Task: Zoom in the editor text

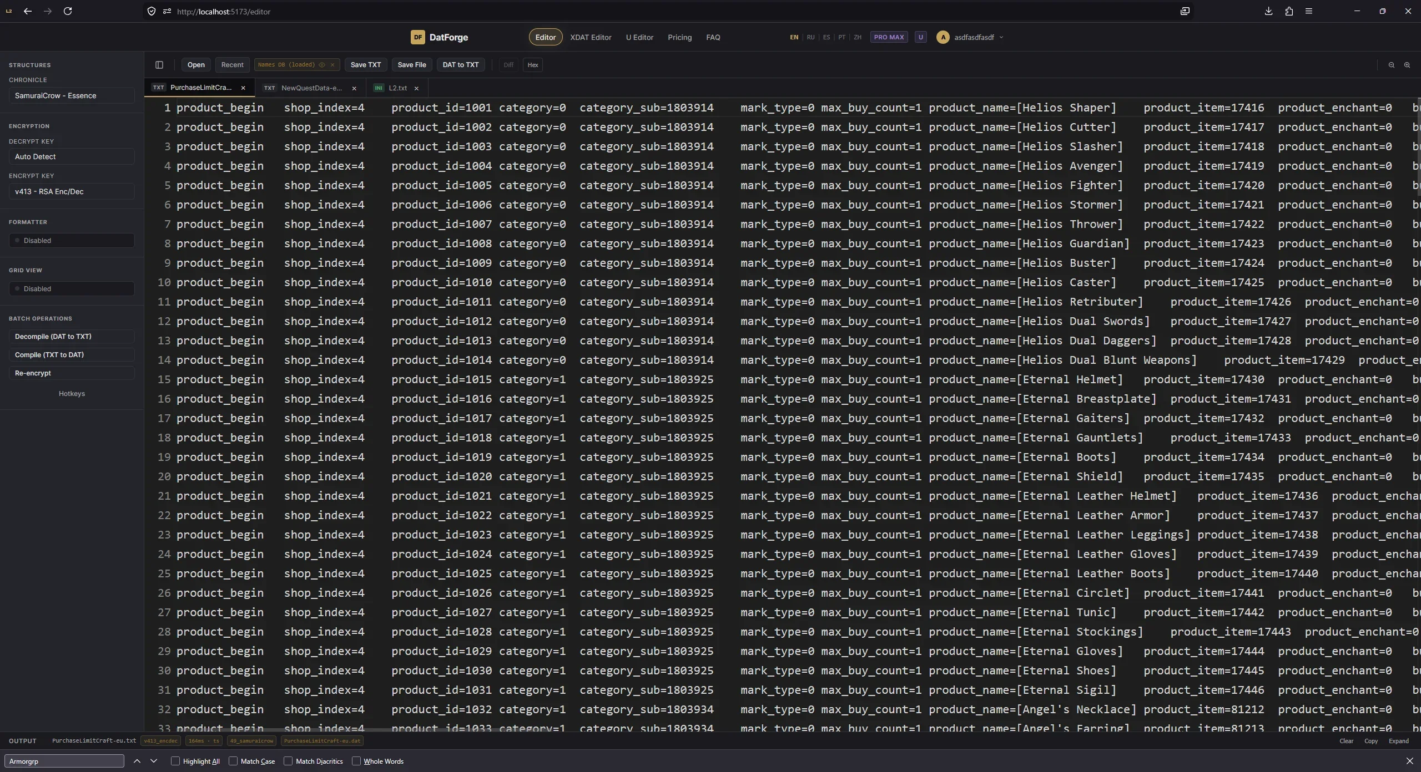Action: (1407, 65)
